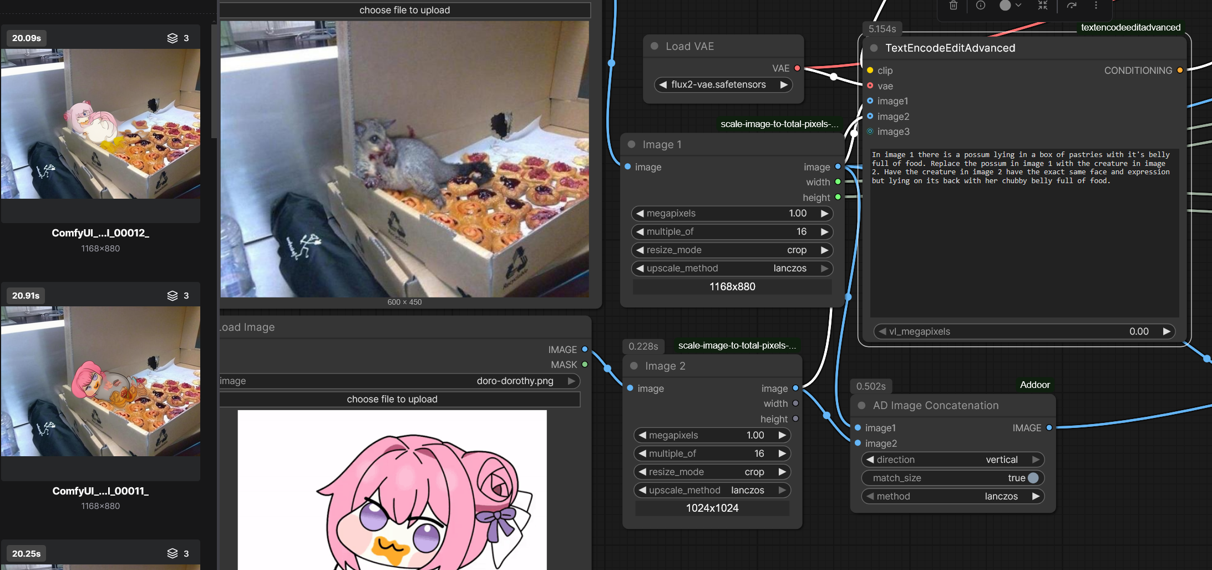Open the ComfyUI_...l_00011_ result thumbnail
Image resolution: width=1212 pixels, height=570 pixels.
click(x=100, y=381)
